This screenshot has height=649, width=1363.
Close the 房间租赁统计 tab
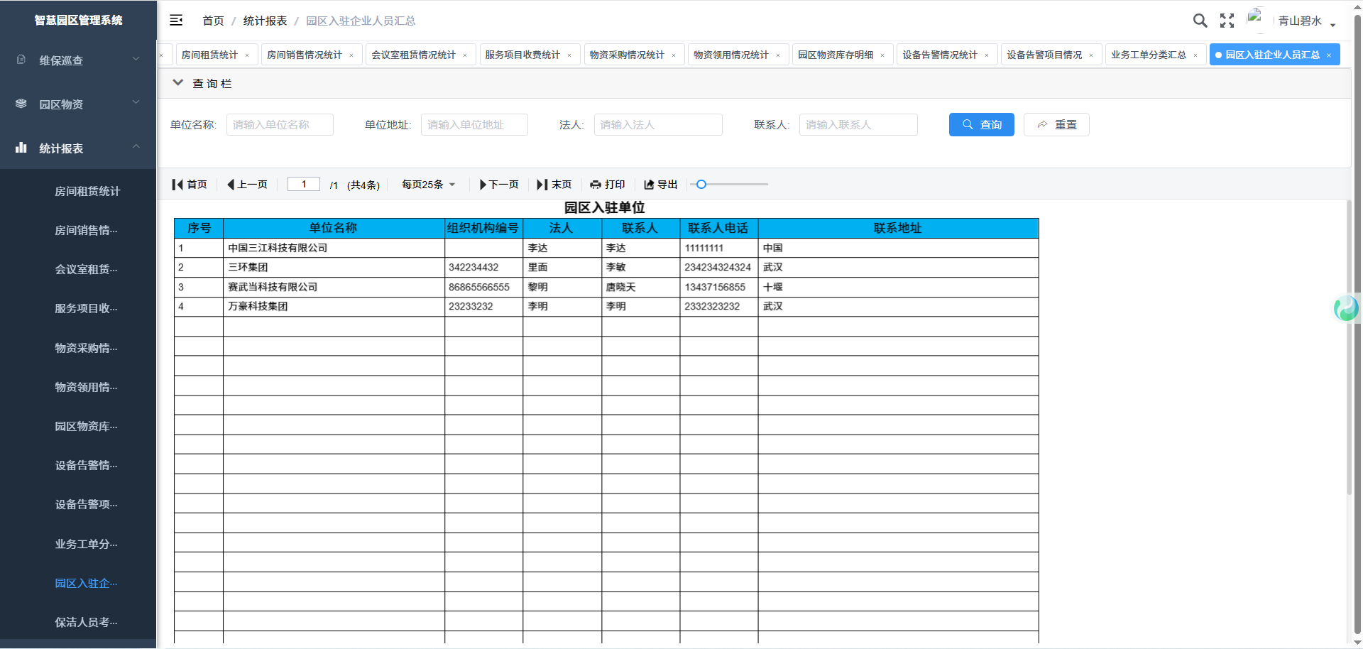click(247, 55)
